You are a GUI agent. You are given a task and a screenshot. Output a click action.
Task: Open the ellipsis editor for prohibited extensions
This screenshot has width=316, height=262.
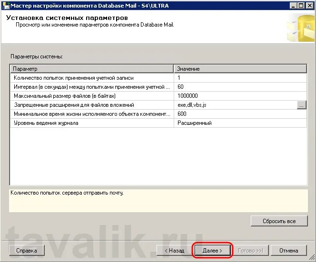point(302,105)
